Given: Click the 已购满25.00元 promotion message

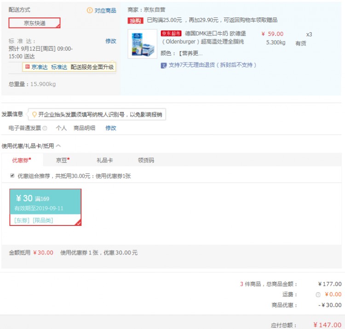Looking at the screenshot, I should tap(212, 20).
